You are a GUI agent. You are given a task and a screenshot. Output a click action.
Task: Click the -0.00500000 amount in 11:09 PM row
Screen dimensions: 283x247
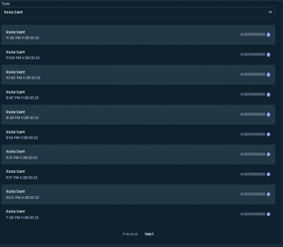(252, 54)
